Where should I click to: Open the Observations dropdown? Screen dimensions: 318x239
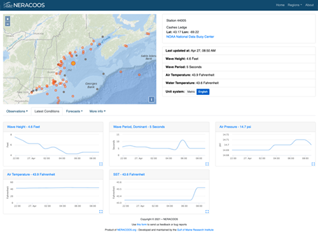coord(17,112)
